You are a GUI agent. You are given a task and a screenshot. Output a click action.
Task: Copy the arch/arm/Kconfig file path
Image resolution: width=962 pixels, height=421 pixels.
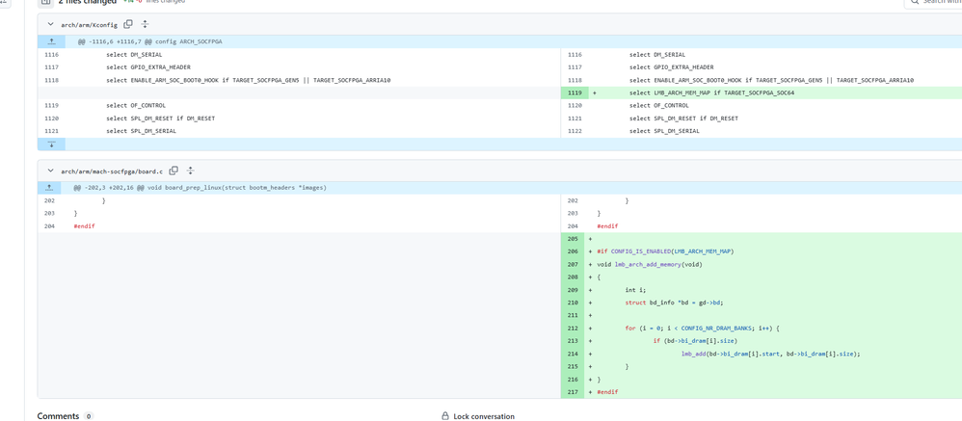pos(128,24)
